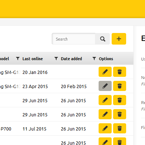Open filter for Date added column
This screenshot has width=145, height=145.
tap(56, 59)
